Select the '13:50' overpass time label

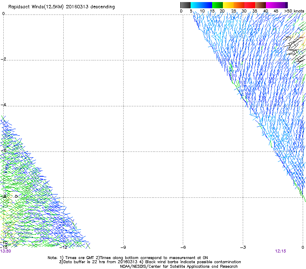pos(6,251)
